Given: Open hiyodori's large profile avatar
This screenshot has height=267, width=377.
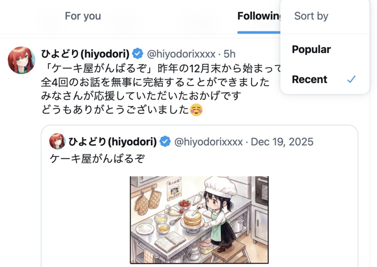Looking at the screenshot, I should point(22,60).
